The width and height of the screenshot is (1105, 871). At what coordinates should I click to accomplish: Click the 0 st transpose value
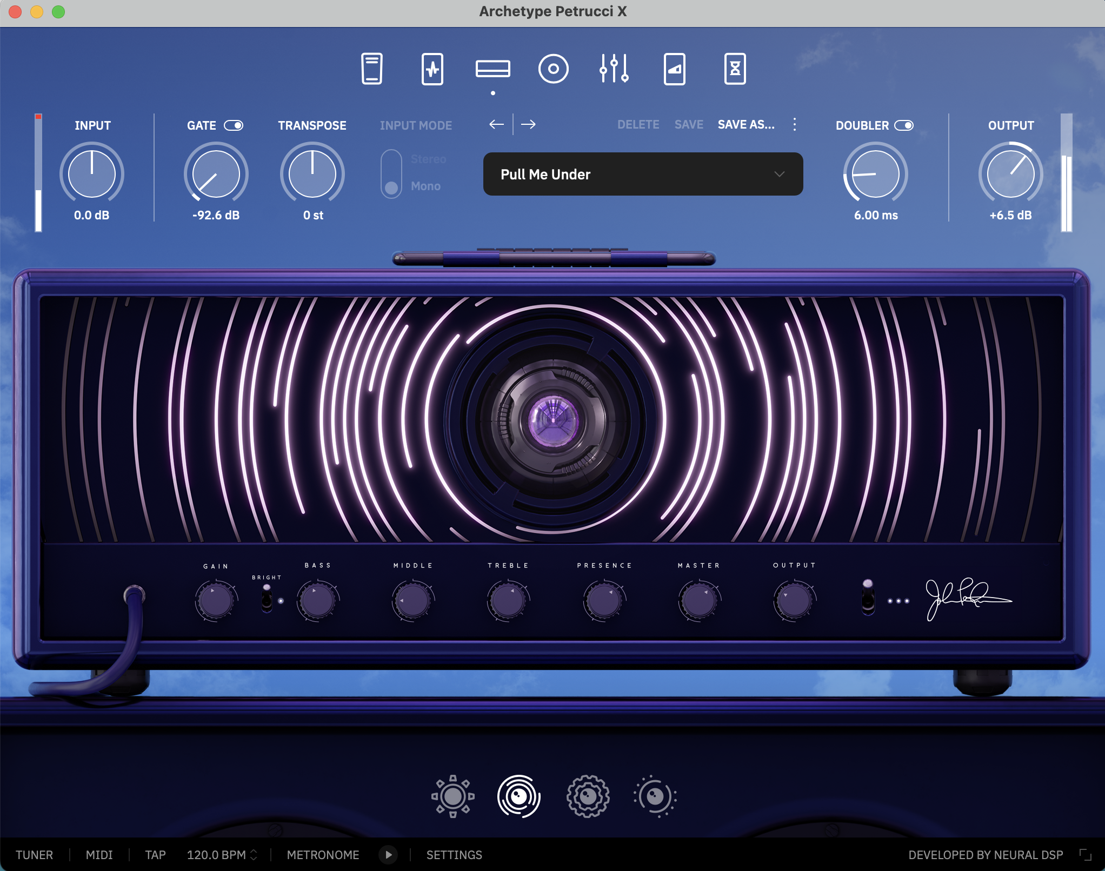pyautogui.click(x=313, y=215)
